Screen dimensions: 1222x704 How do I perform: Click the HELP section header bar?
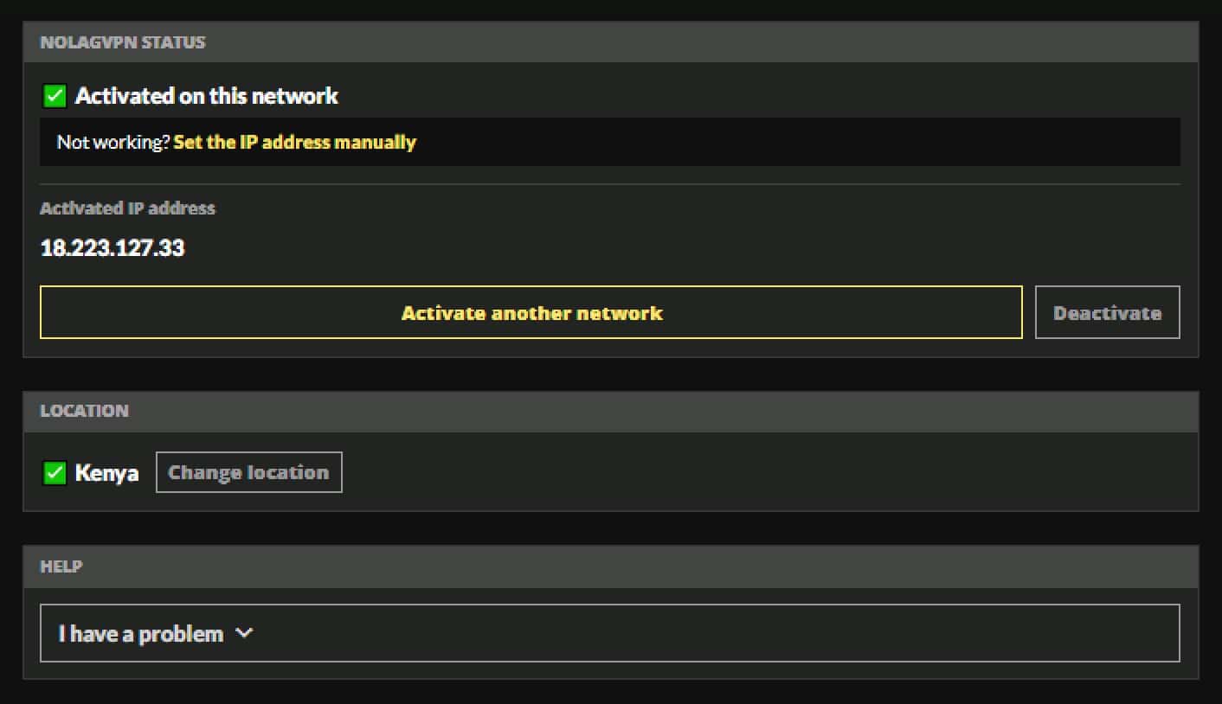tap(61, 566)
